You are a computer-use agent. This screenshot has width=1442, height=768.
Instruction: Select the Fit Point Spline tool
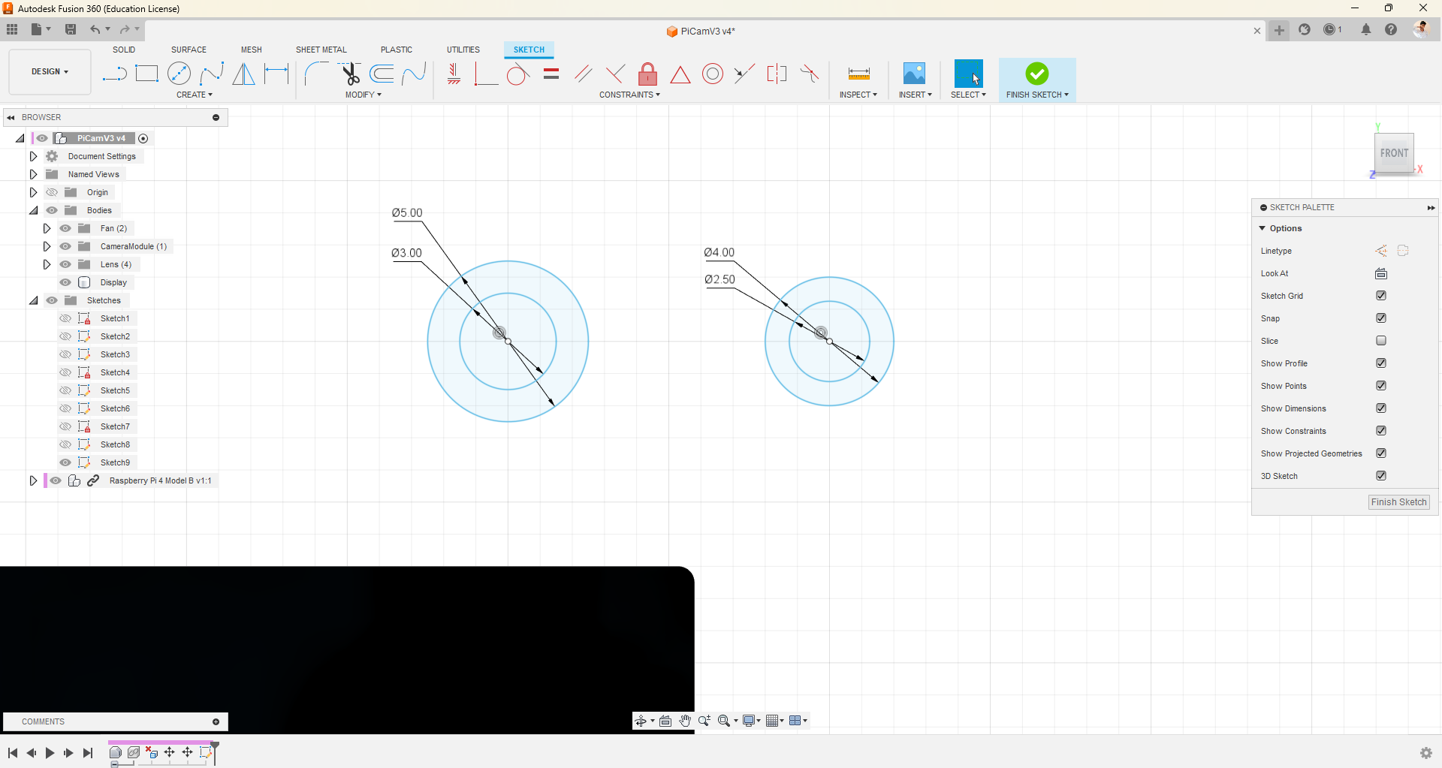pyautogui.click(x=212, y=74)
